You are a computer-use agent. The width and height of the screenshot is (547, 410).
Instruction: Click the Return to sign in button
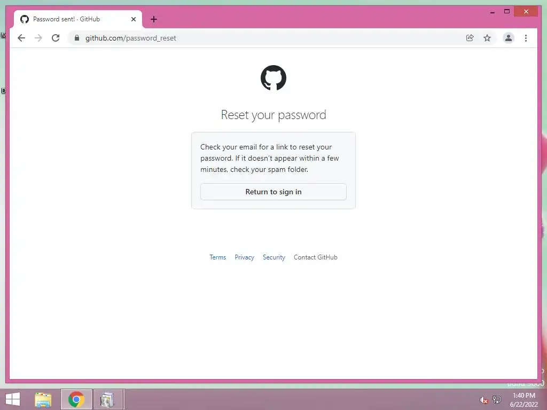(x=273, y=192)
